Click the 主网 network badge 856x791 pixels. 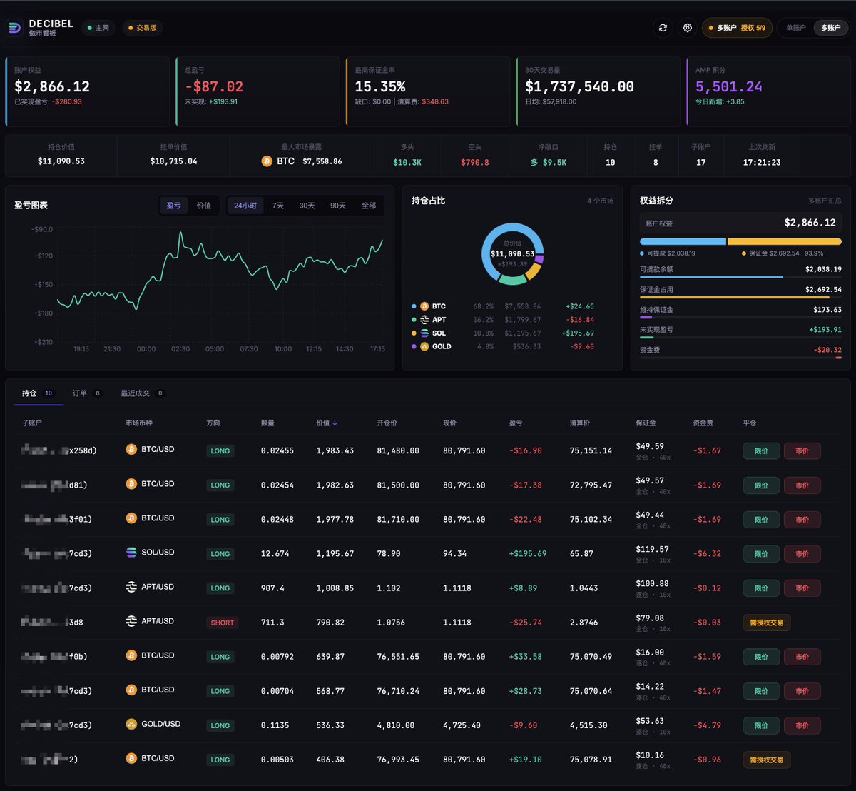point(98,28)
